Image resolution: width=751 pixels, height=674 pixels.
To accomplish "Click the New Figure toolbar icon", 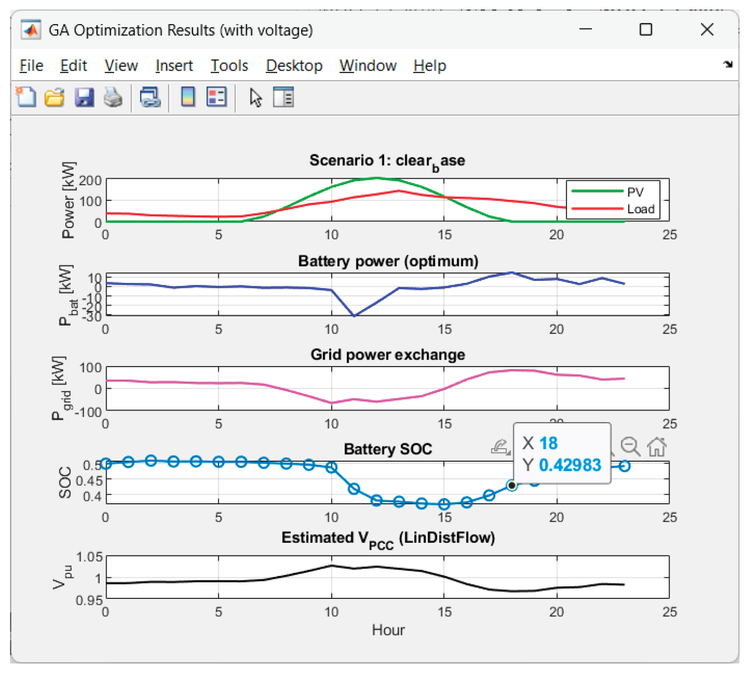I will pyautogui.click(x=26, y=97).
